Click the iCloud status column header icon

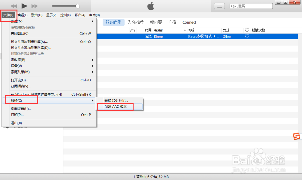coord(133,30)
